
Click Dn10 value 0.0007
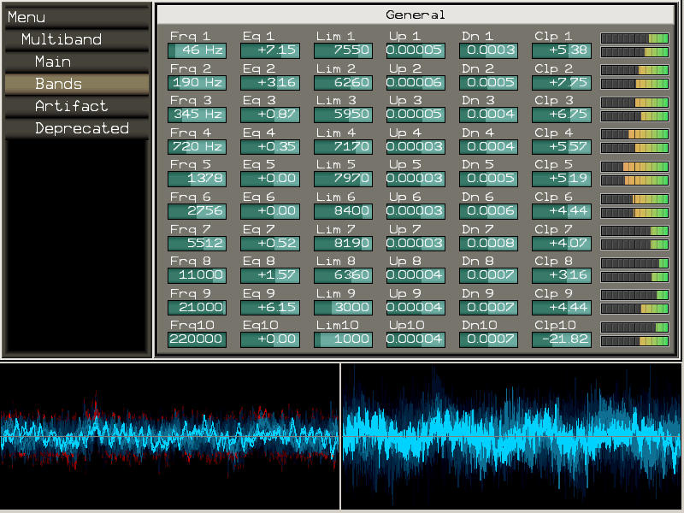pyautogui.click(x=488, y=339)
